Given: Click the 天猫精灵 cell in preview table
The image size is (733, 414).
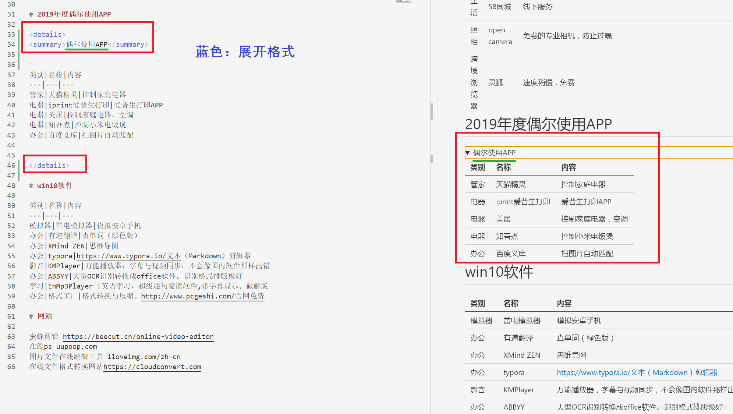Looking at the screenshot, I should 511,184.
